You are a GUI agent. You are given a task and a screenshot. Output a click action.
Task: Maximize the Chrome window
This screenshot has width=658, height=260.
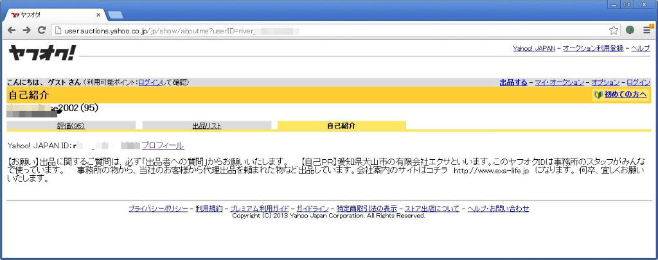pos(627,4)
